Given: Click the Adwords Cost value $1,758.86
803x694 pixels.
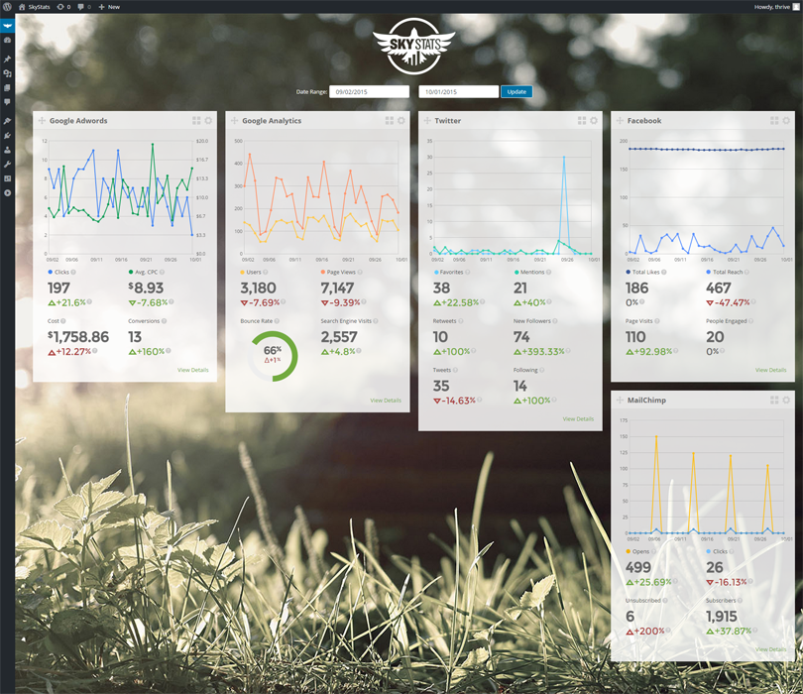Looking at the screenshot, I should [78, 337].
